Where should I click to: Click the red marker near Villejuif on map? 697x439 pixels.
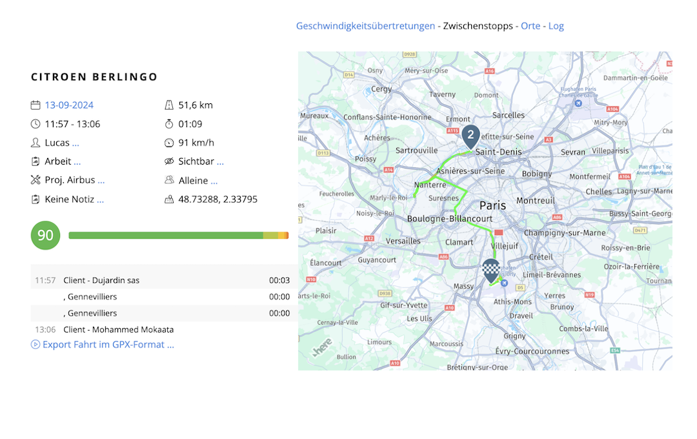(x=499, y=232)
